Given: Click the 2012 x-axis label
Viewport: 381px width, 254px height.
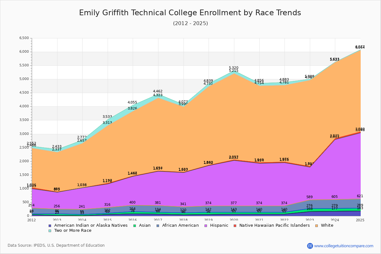Looking at the screenshot, I should pos(32,220).
